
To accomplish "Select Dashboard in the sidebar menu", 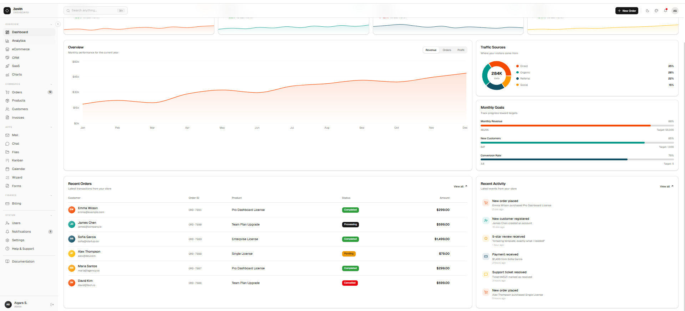I will click(x=29, y=32).
